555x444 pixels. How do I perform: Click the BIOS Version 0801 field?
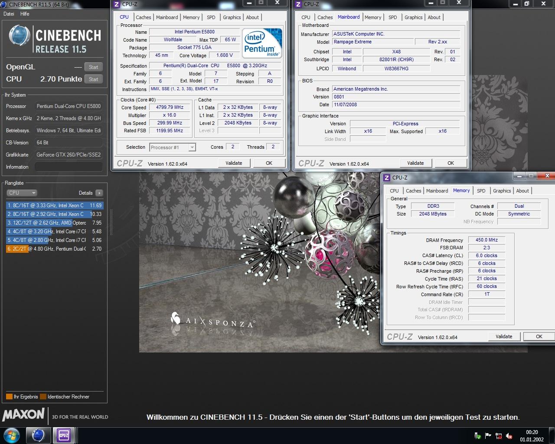(396, 97)
